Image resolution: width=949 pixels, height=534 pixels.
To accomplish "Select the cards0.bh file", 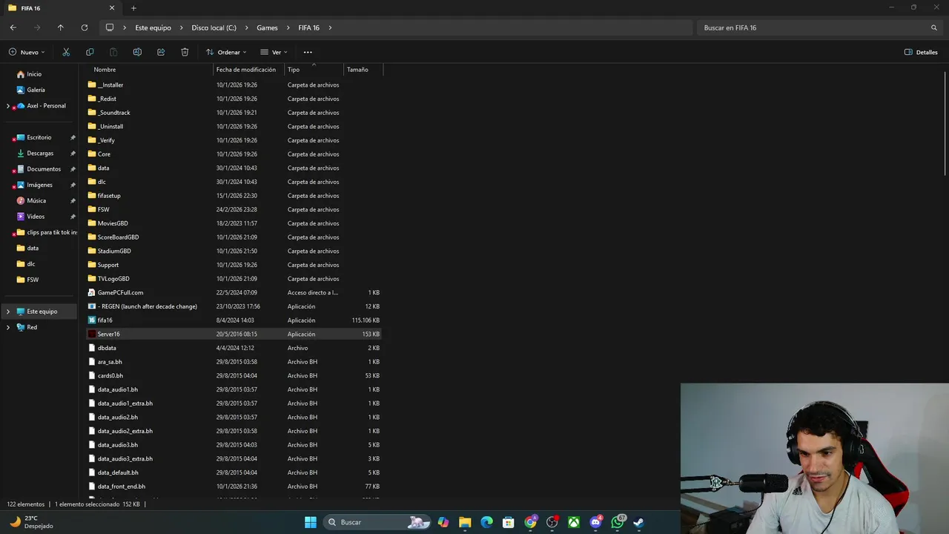I will tap(110, 376).
